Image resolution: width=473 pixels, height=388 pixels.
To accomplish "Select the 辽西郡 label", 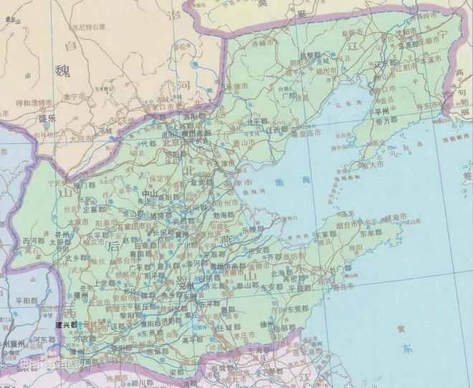I will pos(277,130).
